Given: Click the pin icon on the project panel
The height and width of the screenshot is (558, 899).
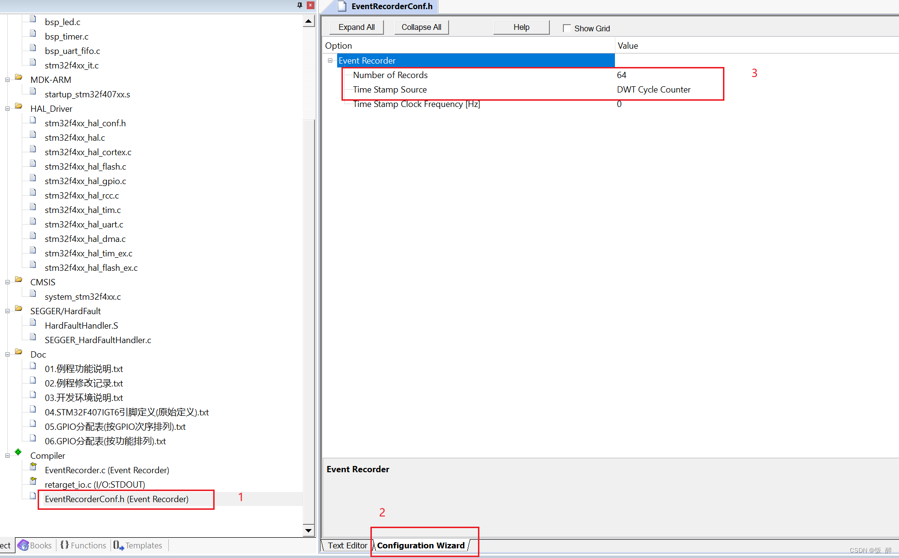Looking at the screenshot, I should (299, 5).
